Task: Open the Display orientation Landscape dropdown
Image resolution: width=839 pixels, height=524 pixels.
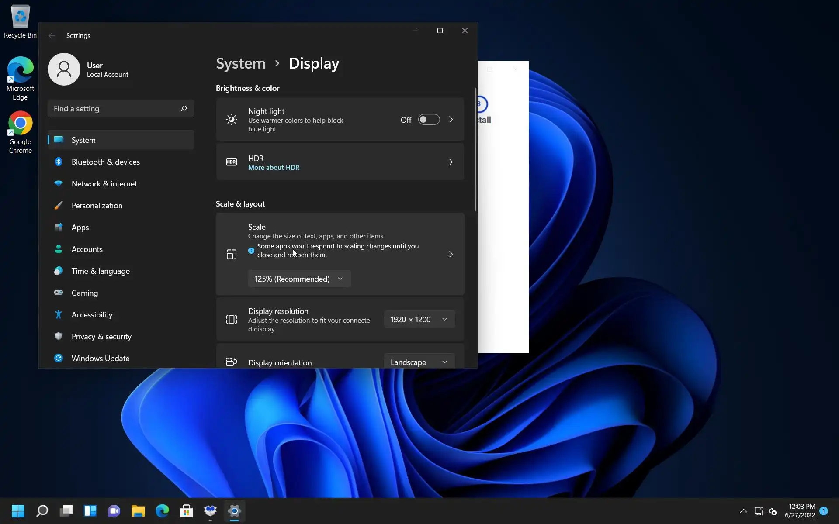Action: pyautogui.click(x=419, y=362)
